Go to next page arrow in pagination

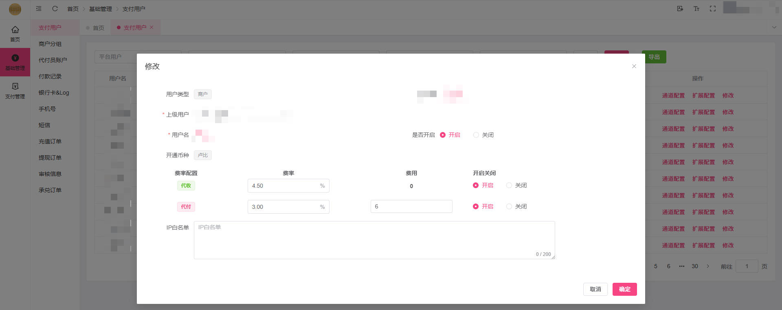(x=708, y=266)
